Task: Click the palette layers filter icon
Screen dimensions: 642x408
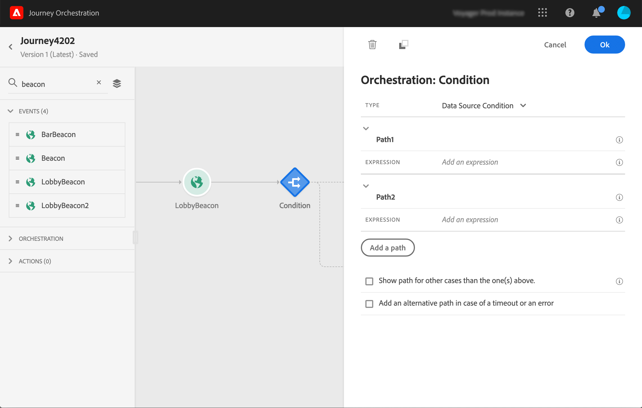Action: (117, 83)
